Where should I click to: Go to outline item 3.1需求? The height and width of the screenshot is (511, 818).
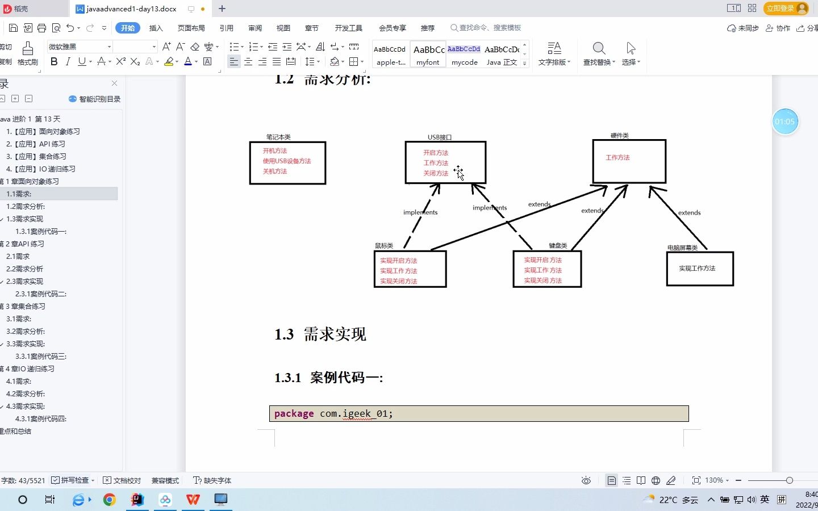(x=19, y=319)
